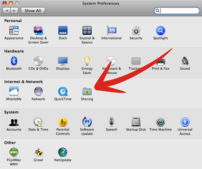
Task: Go forward with the right arrow button
Action: 15,11
